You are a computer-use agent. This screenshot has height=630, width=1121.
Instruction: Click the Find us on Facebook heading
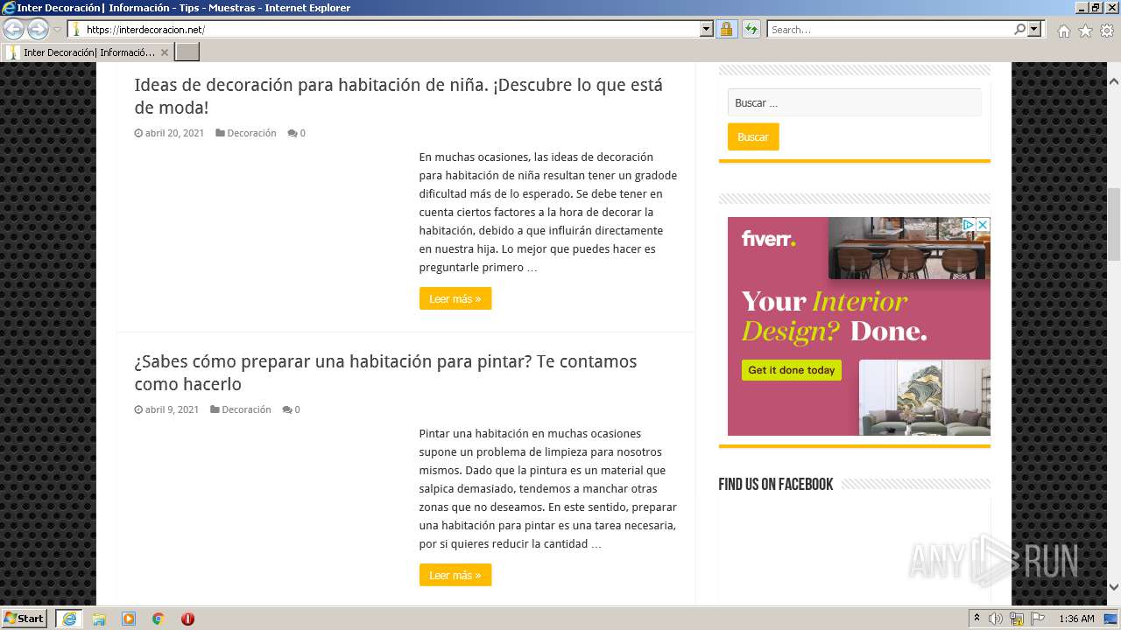pos(776,484)
